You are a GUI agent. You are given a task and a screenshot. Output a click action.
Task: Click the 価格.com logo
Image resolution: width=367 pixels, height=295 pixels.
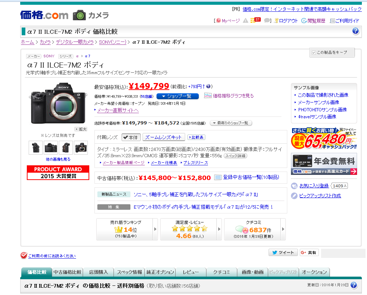[44, 15]
